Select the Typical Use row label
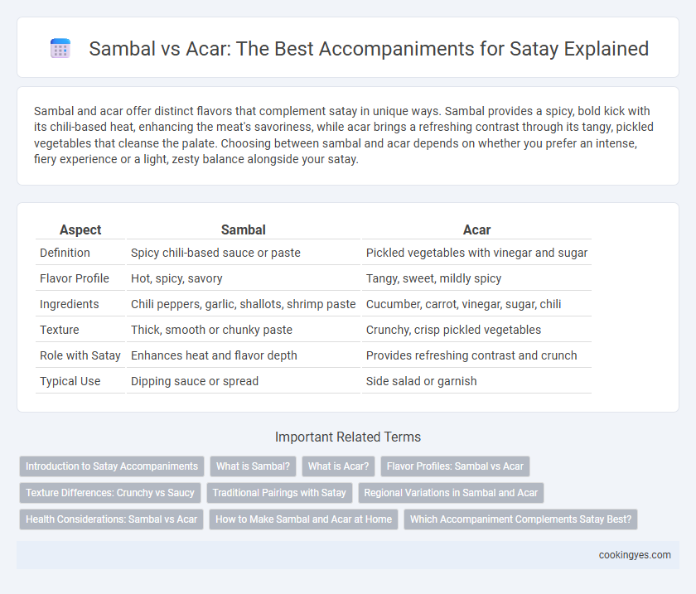696x594 pixels. click(70, 381)
